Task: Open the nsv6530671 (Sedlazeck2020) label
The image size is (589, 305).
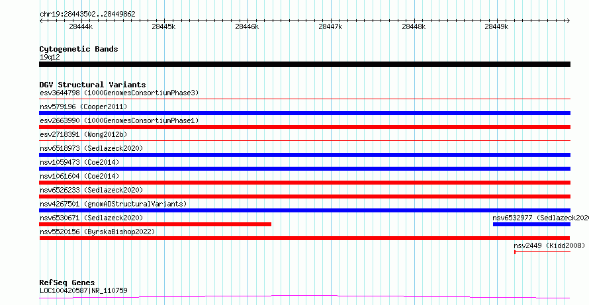Action: pyautogui.click(x=91, y=218)
